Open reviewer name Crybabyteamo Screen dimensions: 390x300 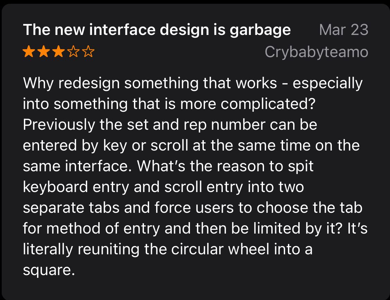pos(316,52)
